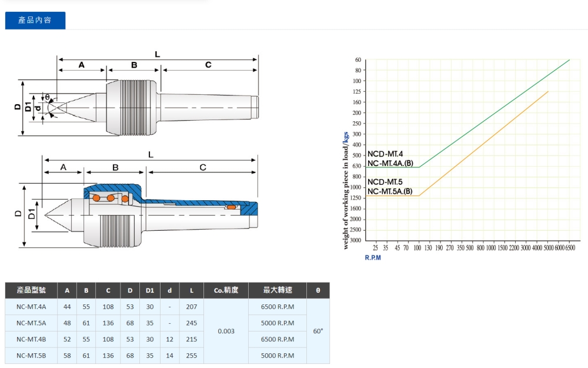Click the blue R.P.M axis label
This screenshot has height=368, width=588.
point(373,258)
